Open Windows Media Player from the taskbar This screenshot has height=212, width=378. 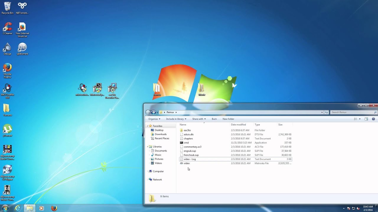(x=41, y=208)
